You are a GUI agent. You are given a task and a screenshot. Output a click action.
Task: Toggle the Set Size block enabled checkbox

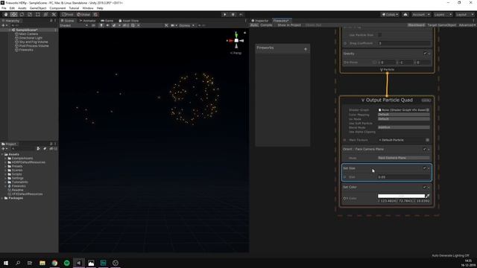tap(425, 168)
